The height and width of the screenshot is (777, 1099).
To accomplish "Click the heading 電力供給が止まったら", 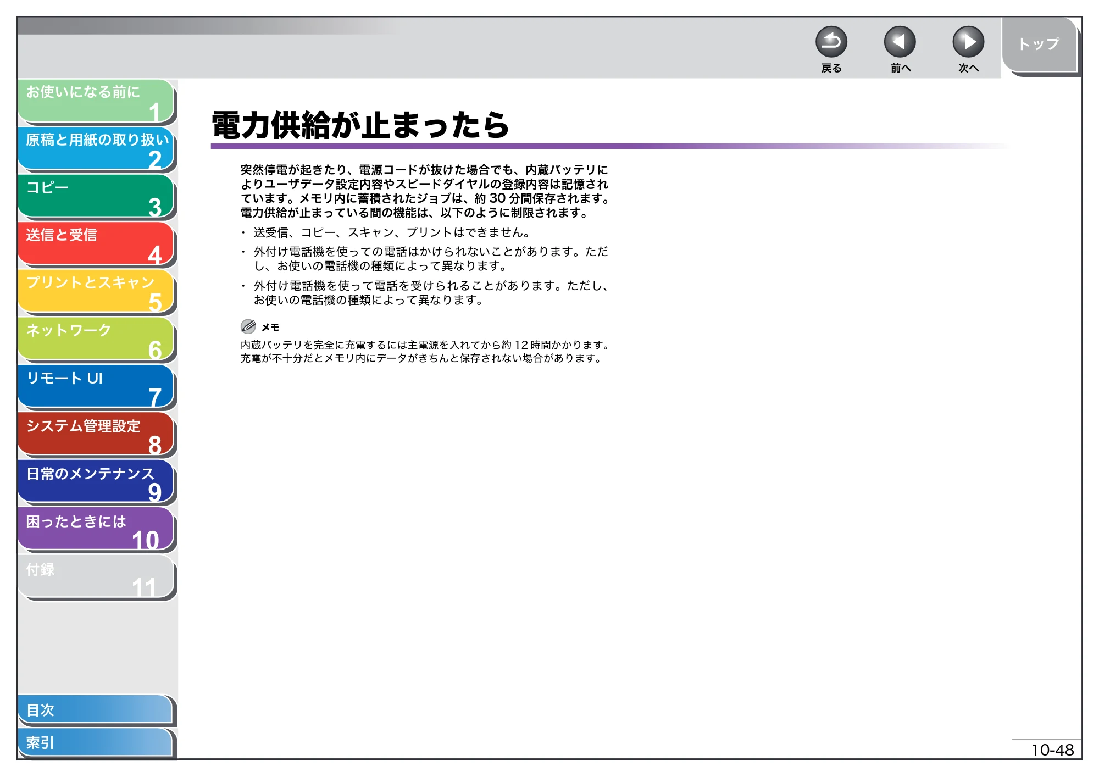I will click(x=360, y=125).
